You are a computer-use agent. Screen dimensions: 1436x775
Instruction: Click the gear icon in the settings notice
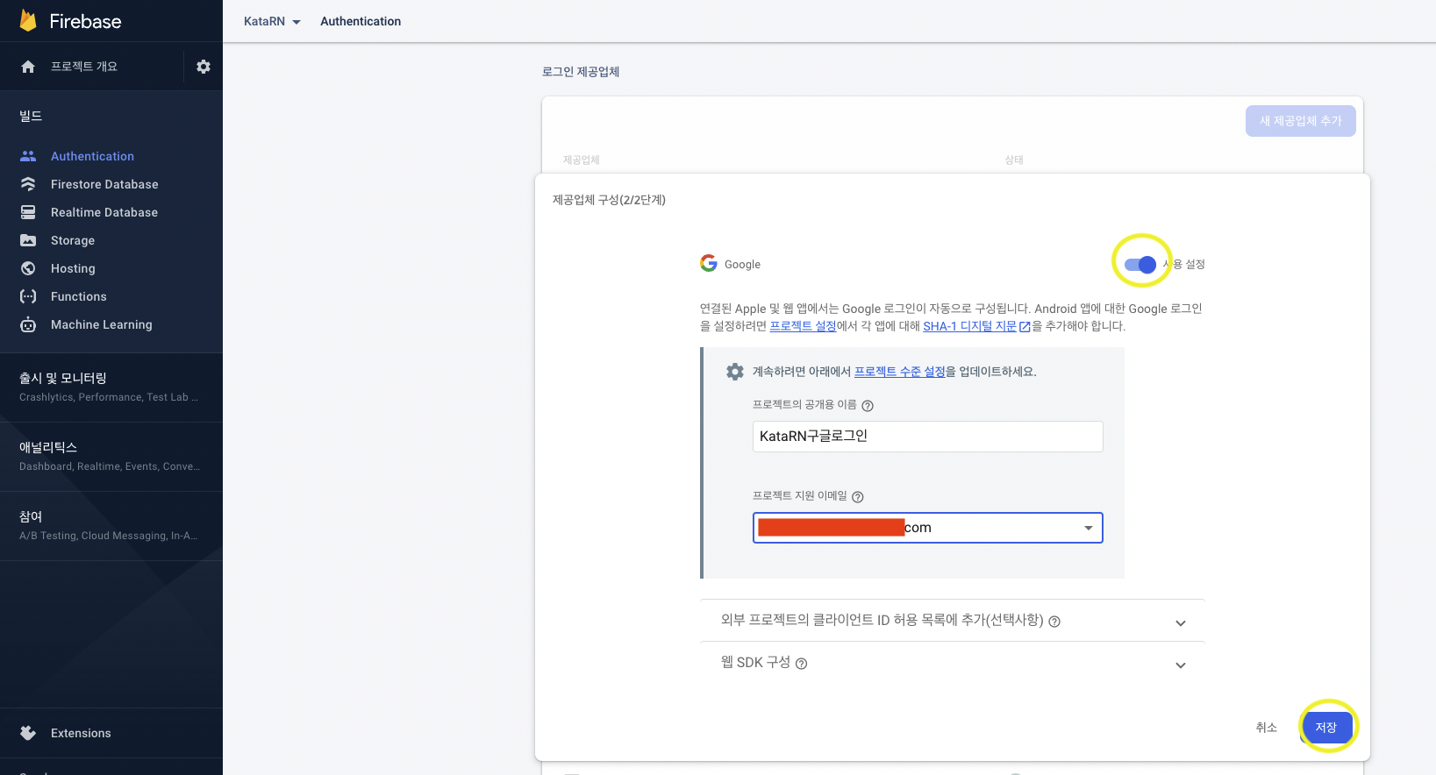pyautogui.click(x=735, y=372)
